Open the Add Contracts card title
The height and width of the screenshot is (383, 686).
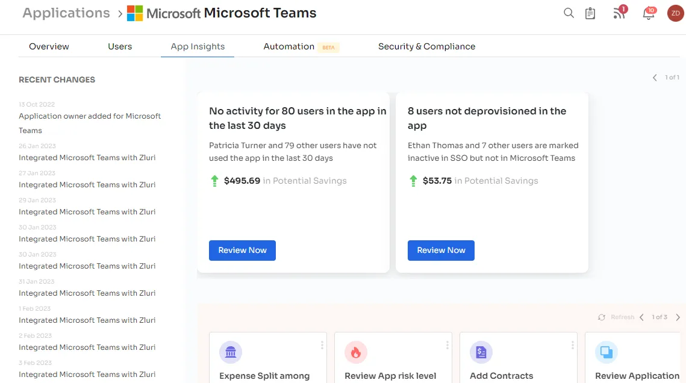point(501,376)
